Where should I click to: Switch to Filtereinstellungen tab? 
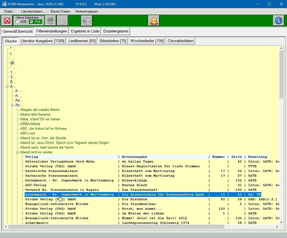[52, 31]
